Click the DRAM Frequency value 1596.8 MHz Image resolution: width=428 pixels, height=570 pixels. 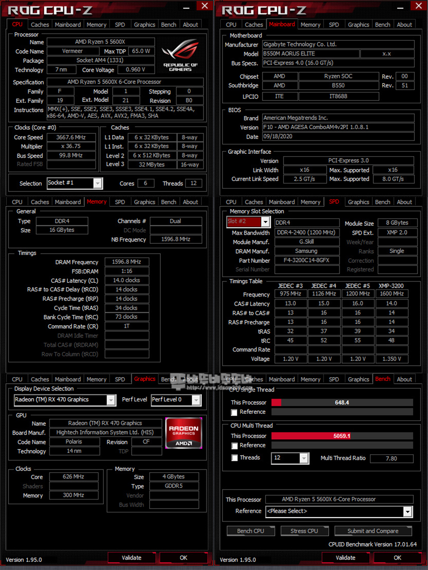126,262
